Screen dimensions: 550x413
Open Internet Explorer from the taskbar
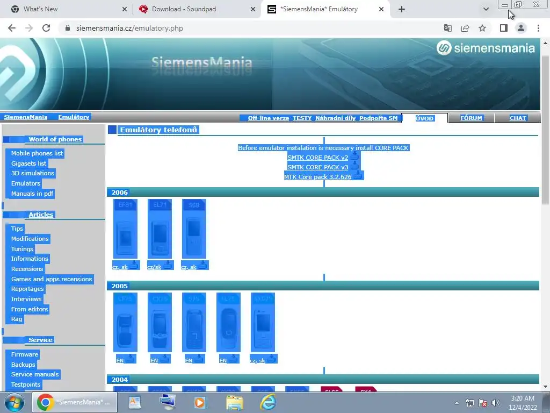(268, 402)
